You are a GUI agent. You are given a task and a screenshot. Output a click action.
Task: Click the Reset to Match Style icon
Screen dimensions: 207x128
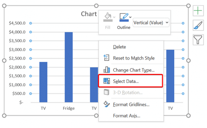[x=107, y=58]
